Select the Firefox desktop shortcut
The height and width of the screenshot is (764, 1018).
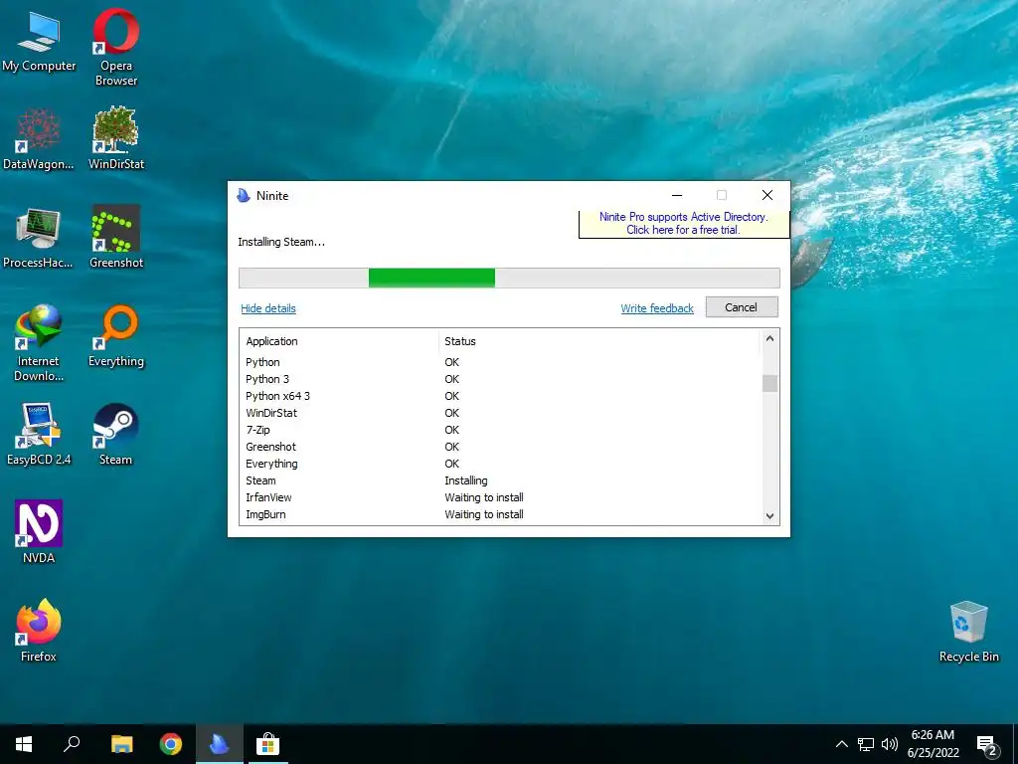click(39, 630)
